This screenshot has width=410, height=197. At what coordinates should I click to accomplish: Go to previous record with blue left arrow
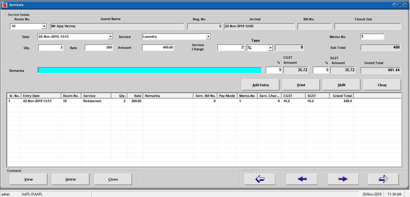[x=302, y=179]
